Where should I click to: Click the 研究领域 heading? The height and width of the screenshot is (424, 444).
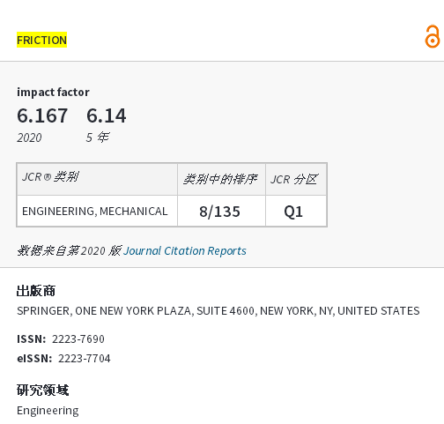click(42, 391)
